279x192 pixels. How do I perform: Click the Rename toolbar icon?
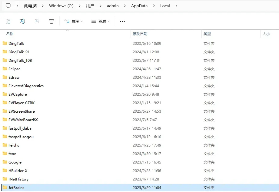click(x=22, y=22)
